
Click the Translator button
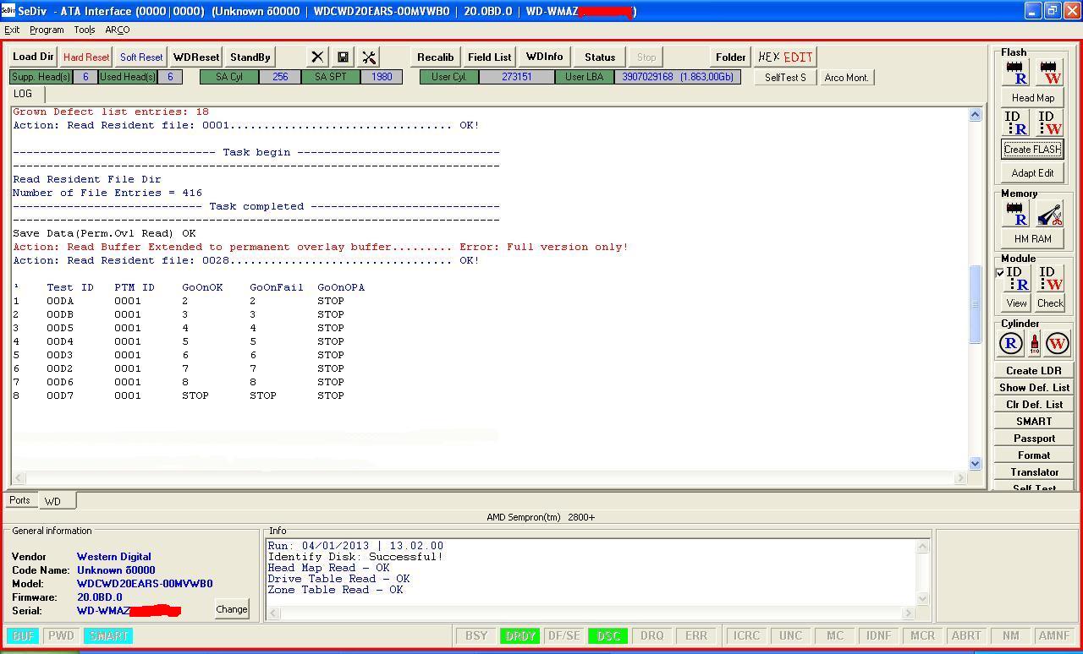(x=1034, y=471)
